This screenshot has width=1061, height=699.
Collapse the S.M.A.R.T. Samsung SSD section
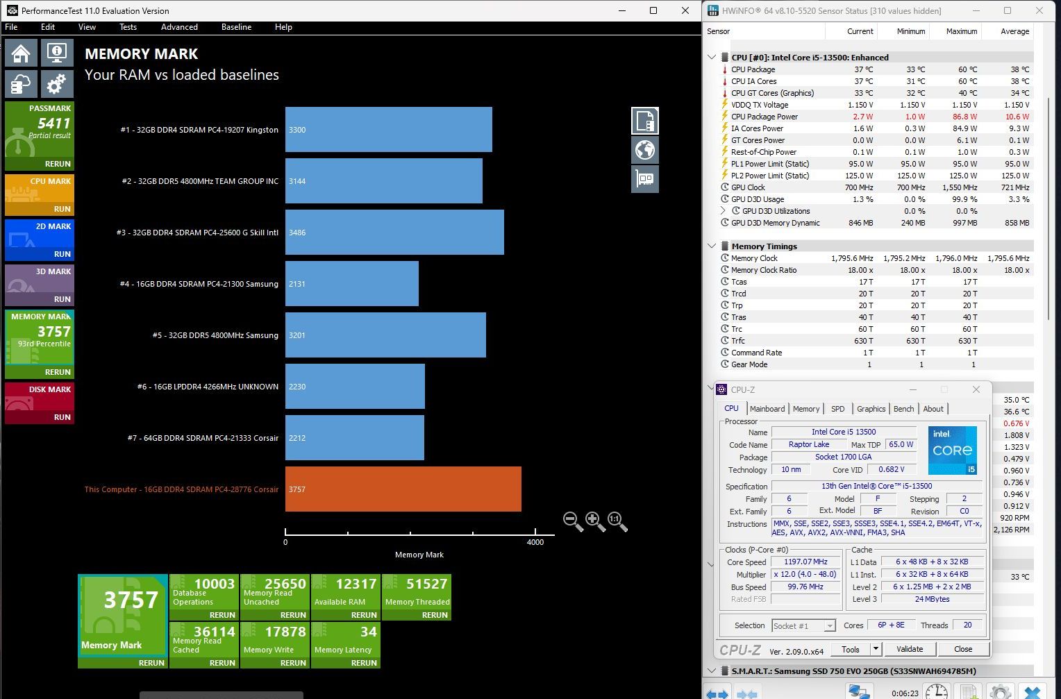[x=712, y=671]
